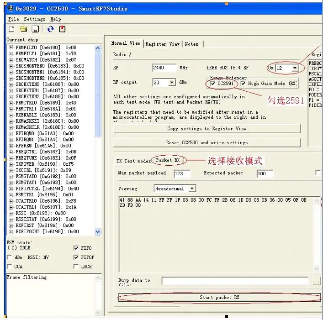Expand the SRCEXTEN0 register node

[x=11, y=84]
